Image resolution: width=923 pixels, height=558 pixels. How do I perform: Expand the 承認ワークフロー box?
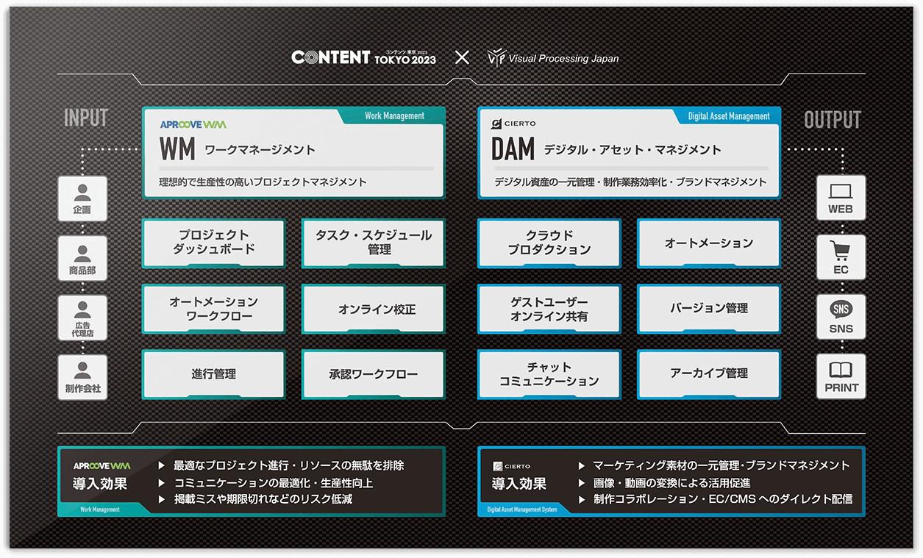[372, 374]
